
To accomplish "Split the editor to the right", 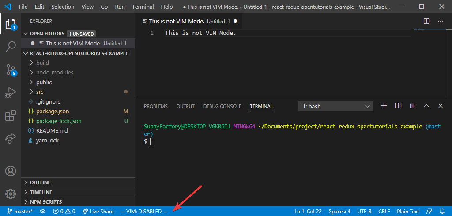I will point(427,21).
